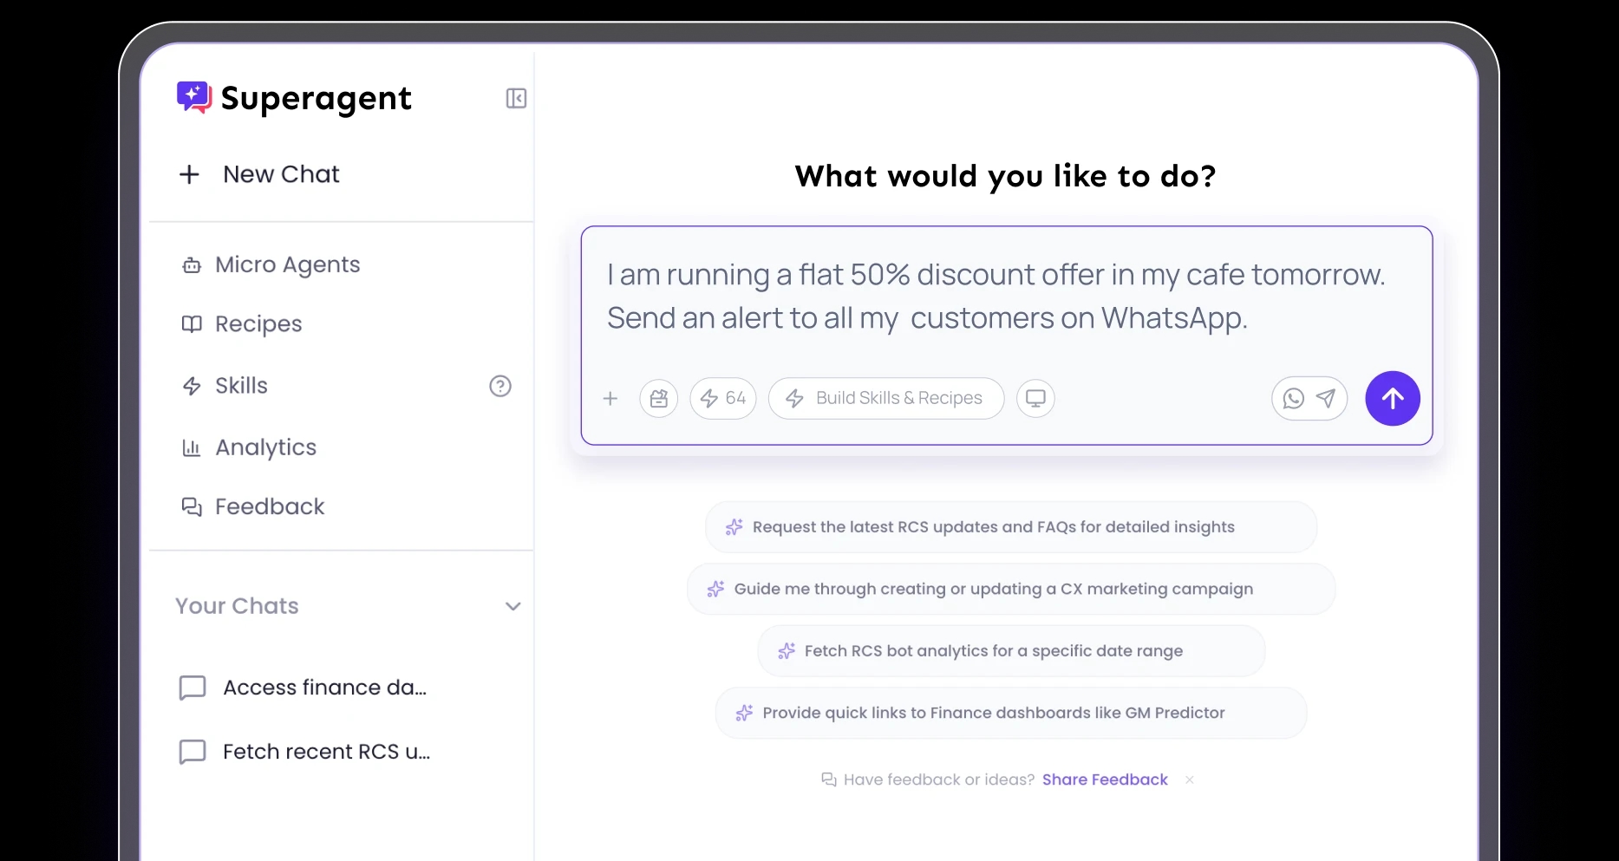Click Build Skills & Recipes button

pyautogui.click(x=886, y=399)
